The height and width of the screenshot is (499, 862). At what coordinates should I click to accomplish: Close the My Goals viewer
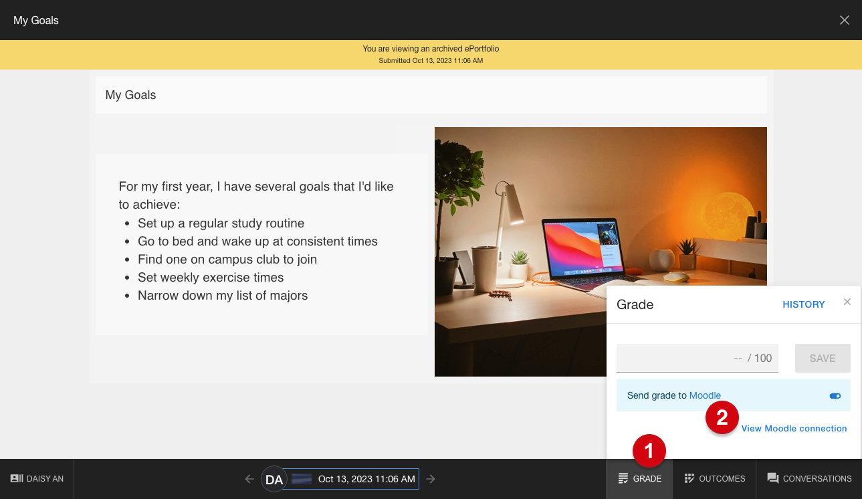tap(845, 20)
